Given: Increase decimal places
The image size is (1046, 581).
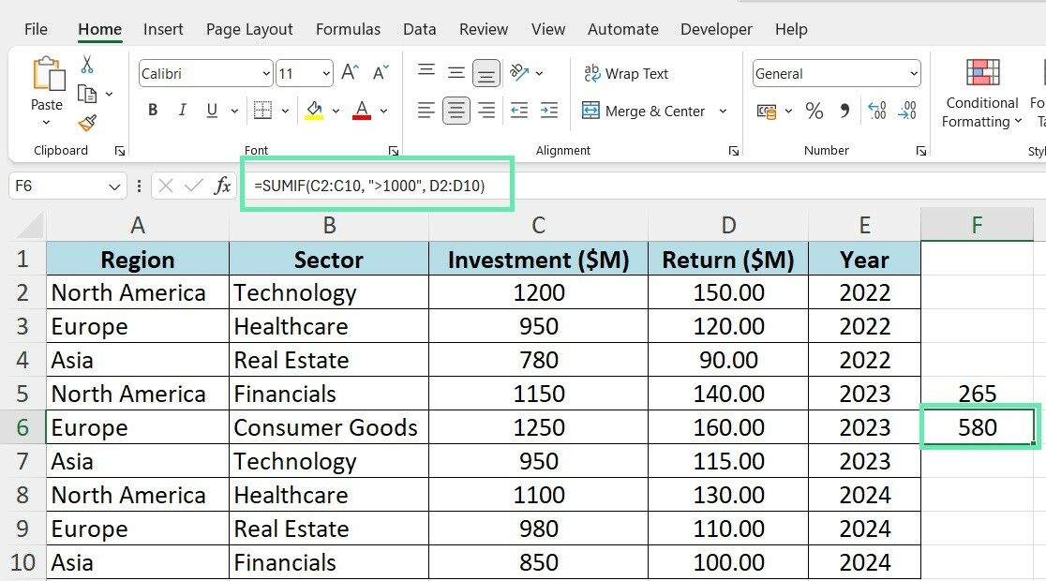Looking at the screenshot, I should click(877, 111).
